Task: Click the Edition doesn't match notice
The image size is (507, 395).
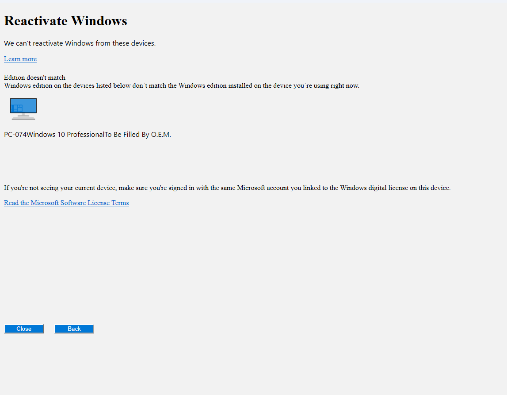Action: click(34, 77)
